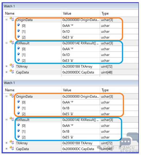Click RXResult [0] element icon, lower watch

pyautogui.click(x=18, y=125)
